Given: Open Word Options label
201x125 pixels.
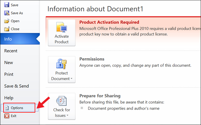Looking at the screenshot, I should pos(17,108).
